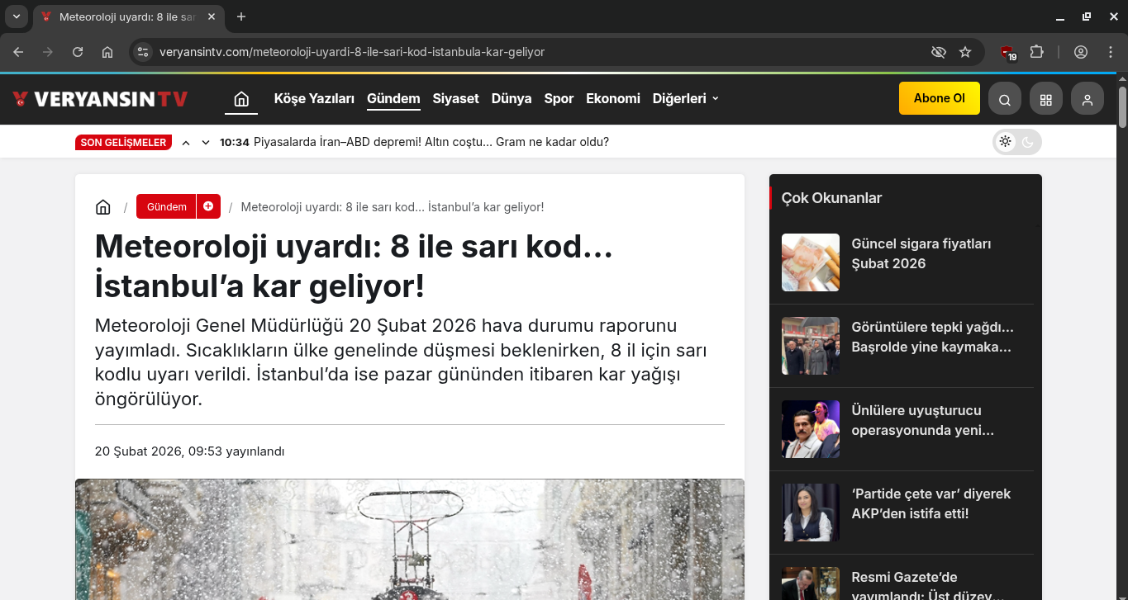Click the home icon in the breadcrumb
Image resolution: width=1128 pixels, height=600 pixels.
tap(102, 206)
